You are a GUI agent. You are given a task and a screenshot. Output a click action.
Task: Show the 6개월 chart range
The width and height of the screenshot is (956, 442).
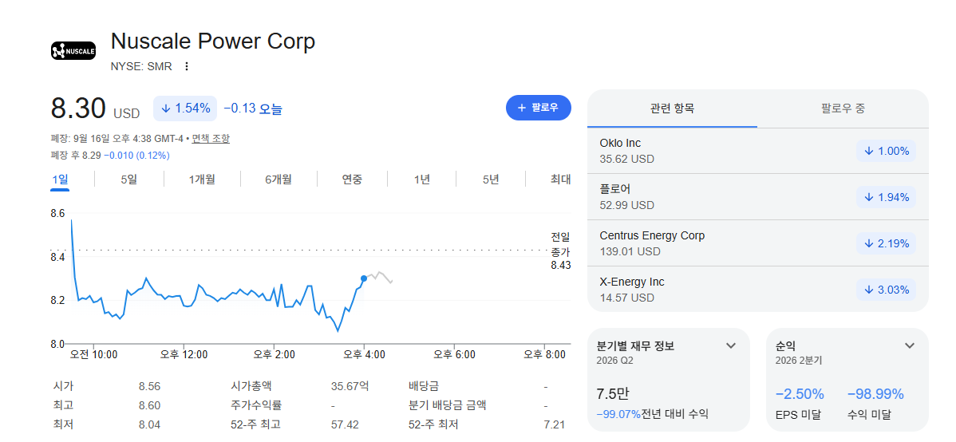[279, 180]
